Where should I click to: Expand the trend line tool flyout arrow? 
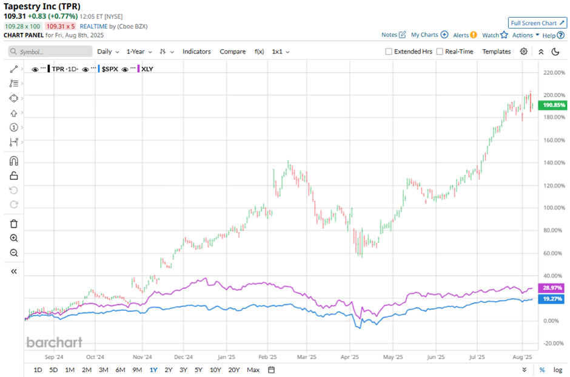pyautogui.click(x=22, y=69)
